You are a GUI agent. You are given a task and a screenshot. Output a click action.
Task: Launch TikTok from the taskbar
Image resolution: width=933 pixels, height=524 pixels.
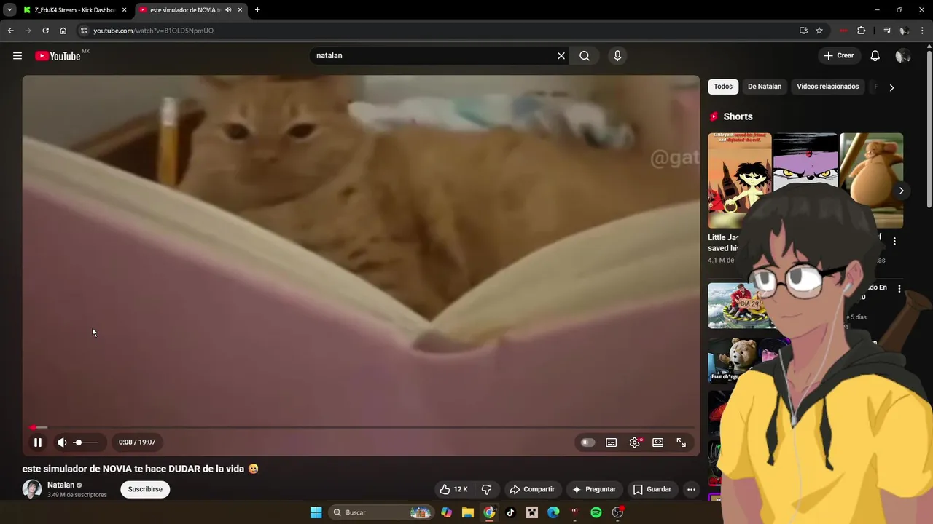pyautogui.click(x=510, y=512)
